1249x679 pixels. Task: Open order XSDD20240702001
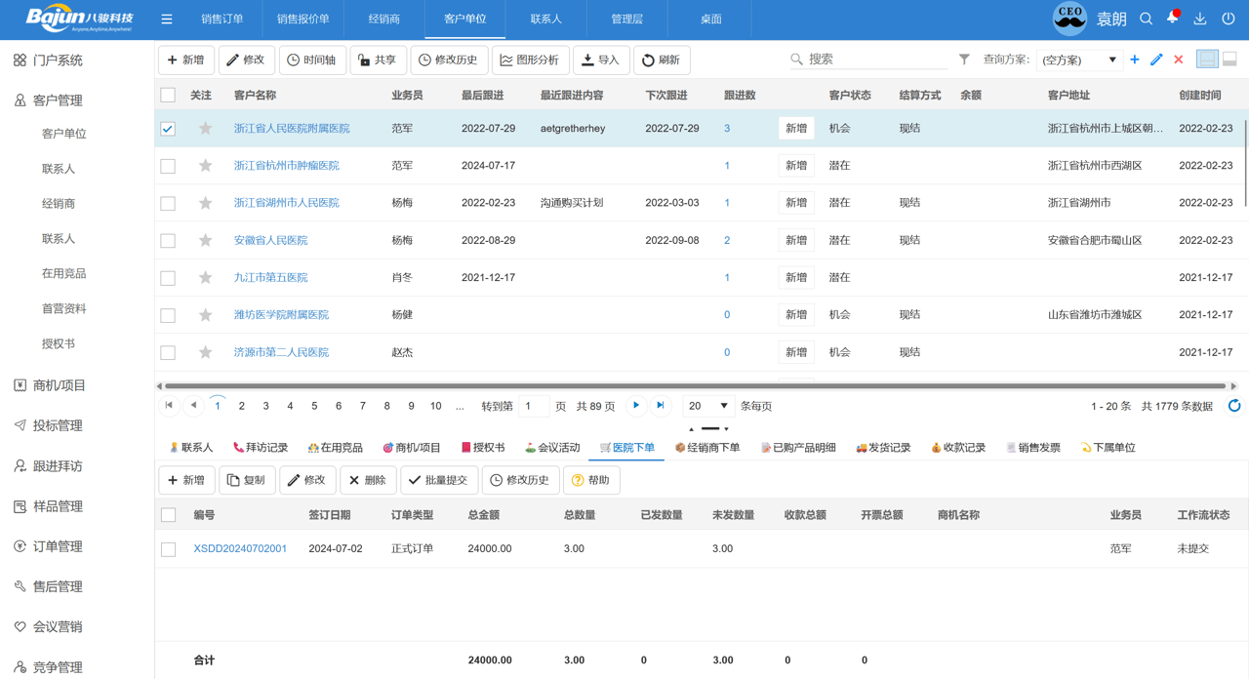click(x=238, y=548)
